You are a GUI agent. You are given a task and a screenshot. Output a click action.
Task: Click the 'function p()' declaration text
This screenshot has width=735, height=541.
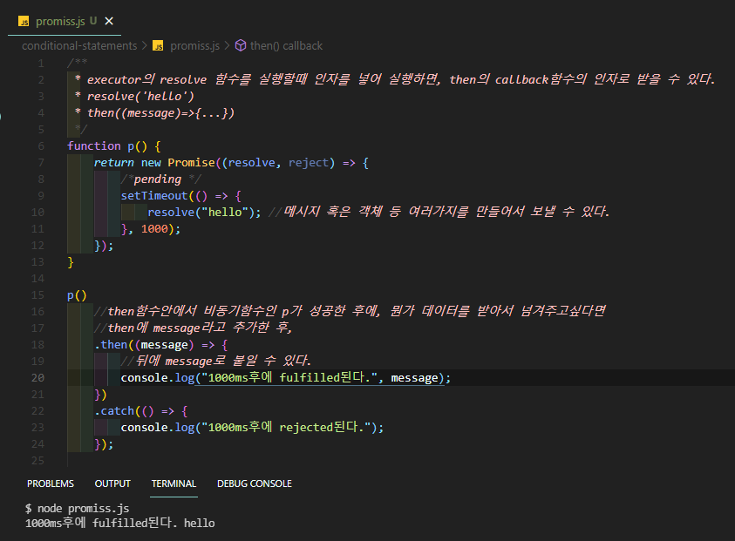pyautogui.click(x=114, y=146)
